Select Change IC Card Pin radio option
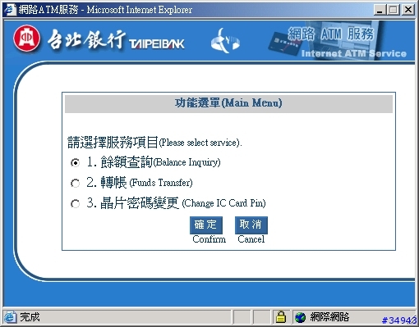This screenshot has width=419, height=327. click(x=75, y=203)
